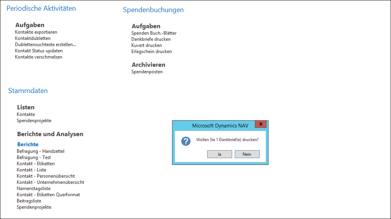Select Dankbriefe drucken
The width and height of the screenshot is (391, 219).
tap(151, 39)
